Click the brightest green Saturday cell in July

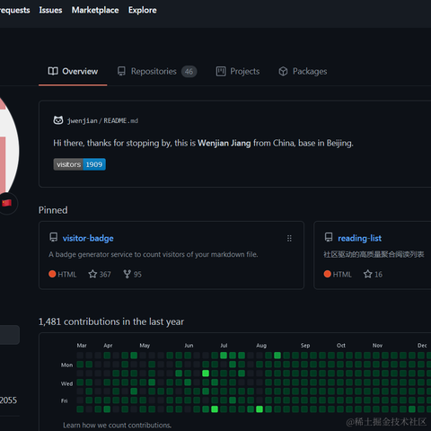pos(215,409)
